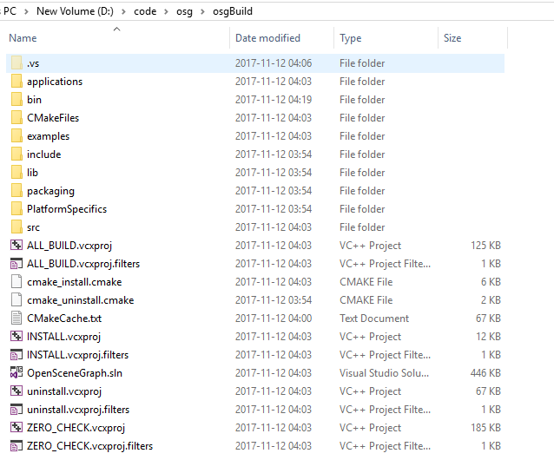The width and height of the screenshot is (554, 473).
Task: Select the src folder icon
Action: click(x=16, y=227)
